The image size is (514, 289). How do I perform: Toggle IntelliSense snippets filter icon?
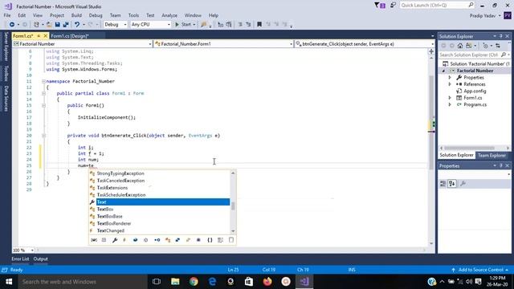coord(231,240)
